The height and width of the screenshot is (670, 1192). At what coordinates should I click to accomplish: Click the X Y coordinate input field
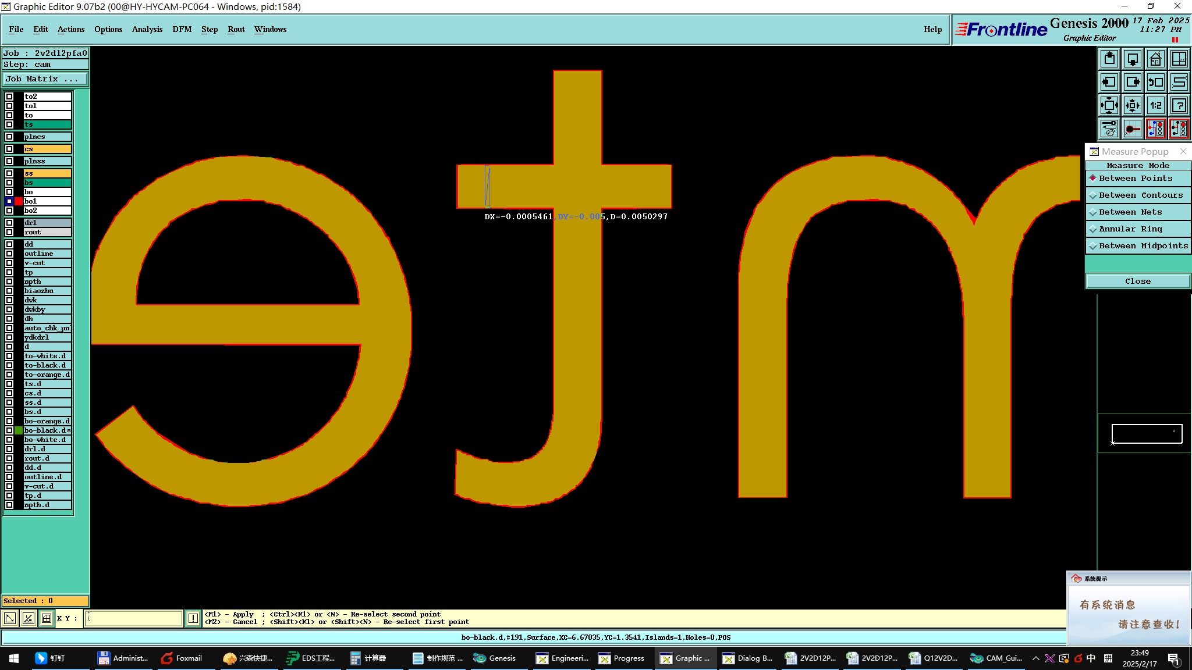pos(134,618)
